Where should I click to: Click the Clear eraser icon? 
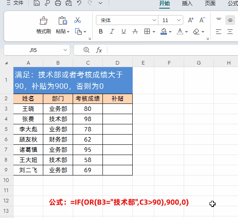196,31
